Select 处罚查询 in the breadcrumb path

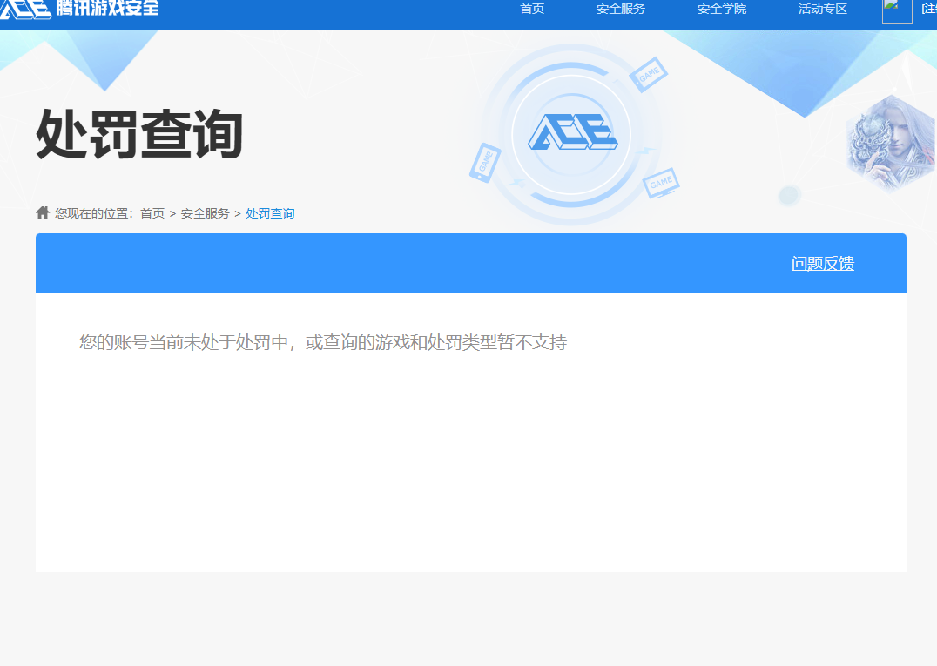pos(270,213)
